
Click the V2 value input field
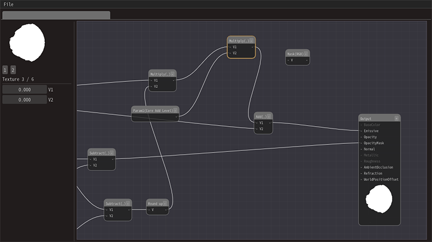[x=24, y=100]
